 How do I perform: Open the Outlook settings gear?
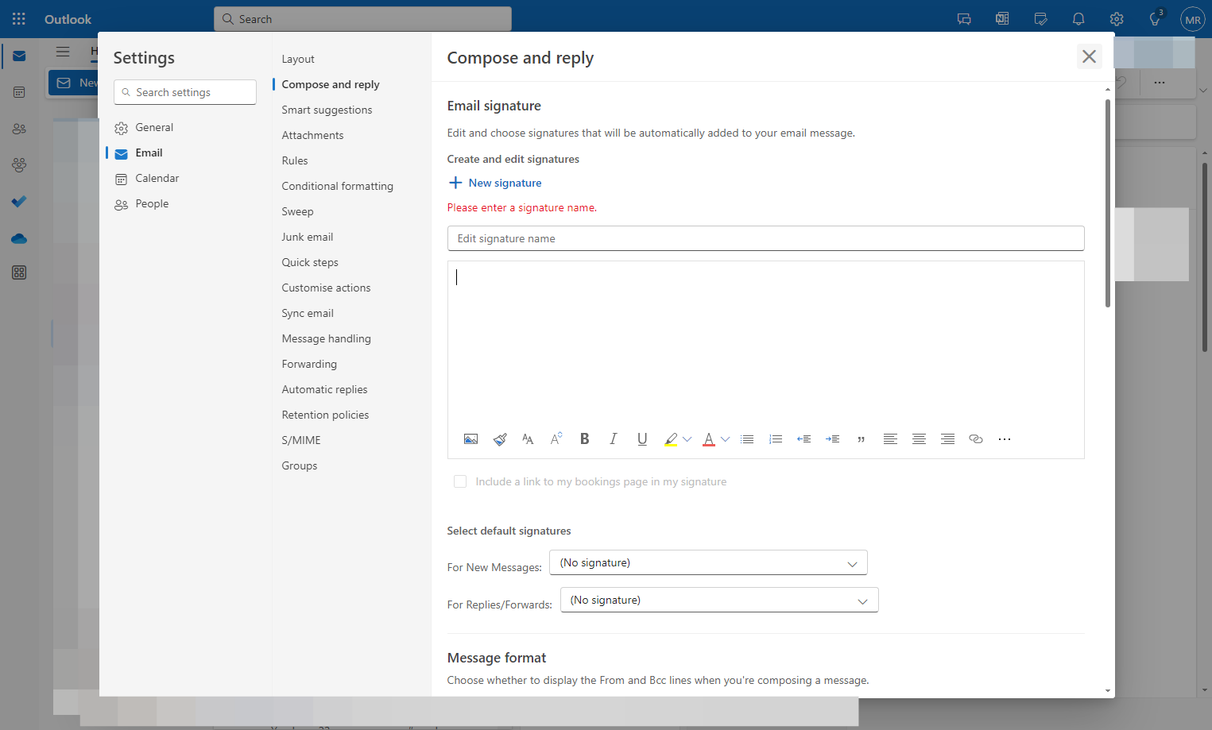(1117, 19)
